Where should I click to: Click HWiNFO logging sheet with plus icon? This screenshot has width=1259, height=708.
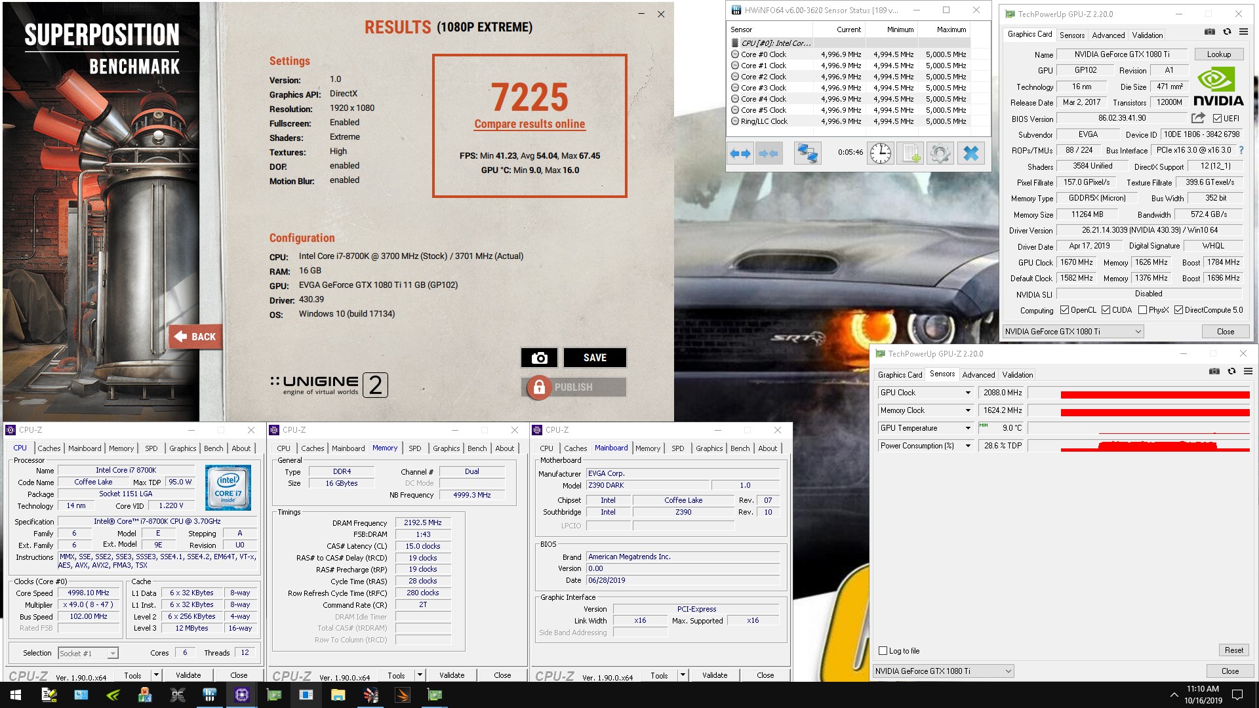(911, 153)
